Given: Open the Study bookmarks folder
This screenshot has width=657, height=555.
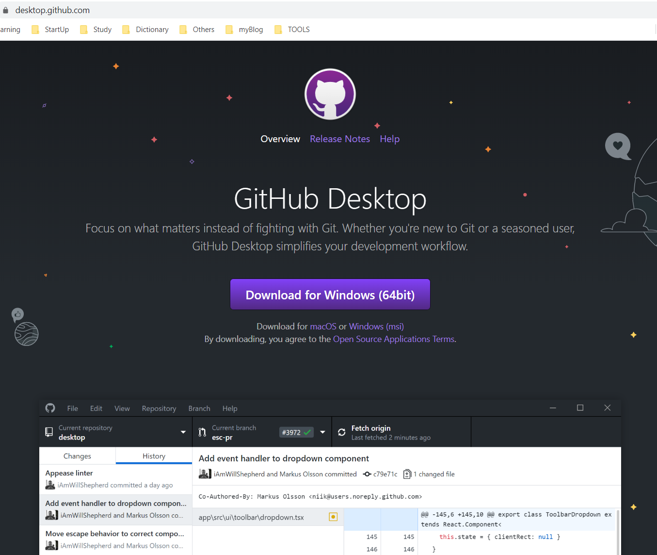Looking at the screenshot, I should (96, 30).
